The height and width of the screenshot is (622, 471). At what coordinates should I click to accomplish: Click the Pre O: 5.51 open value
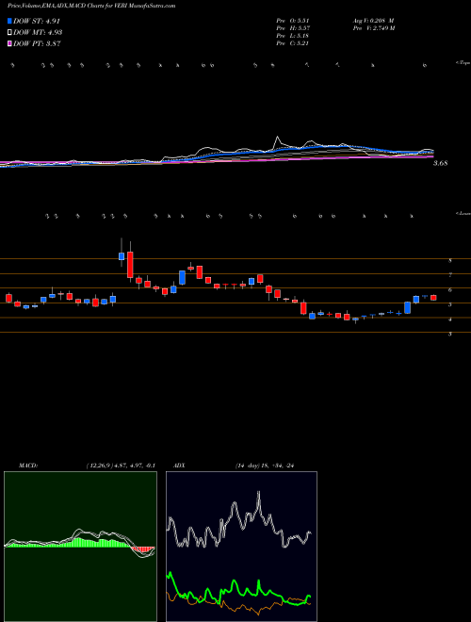point(293,21)
